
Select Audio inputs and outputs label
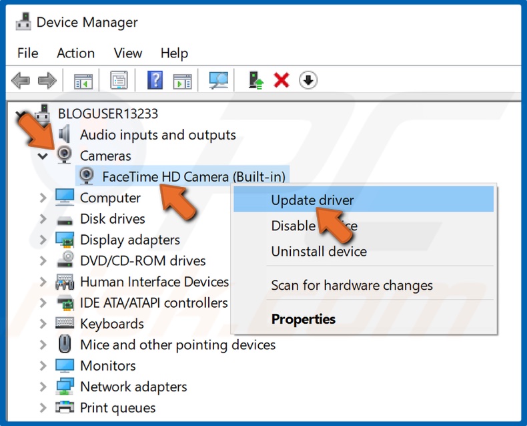[x=158, y=135]
